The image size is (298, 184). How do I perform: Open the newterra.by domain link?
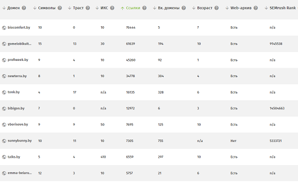pyautogui.click(x=17, y=76)
